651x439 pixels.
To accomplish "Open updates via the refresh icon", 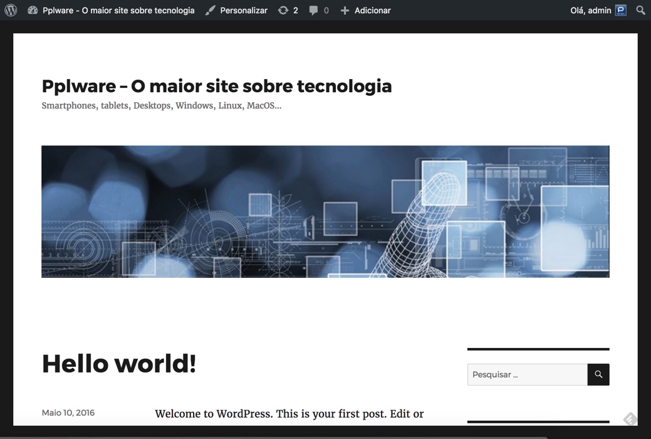I will coord(283,11).
